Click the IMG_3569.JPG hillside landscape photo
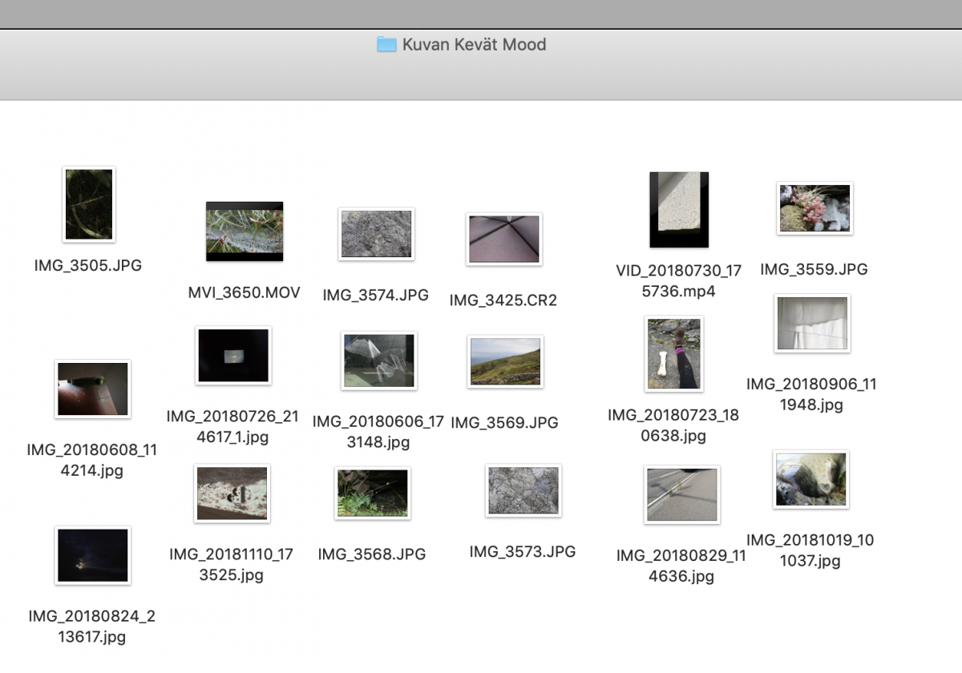962x673 pixels. 504,361
